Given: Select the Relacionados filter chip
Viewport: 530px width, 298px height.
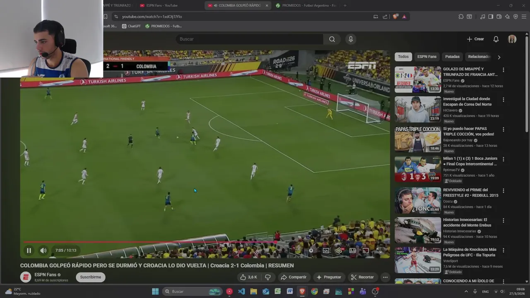Looking at the screenshot, I should [x=479, y=57].
